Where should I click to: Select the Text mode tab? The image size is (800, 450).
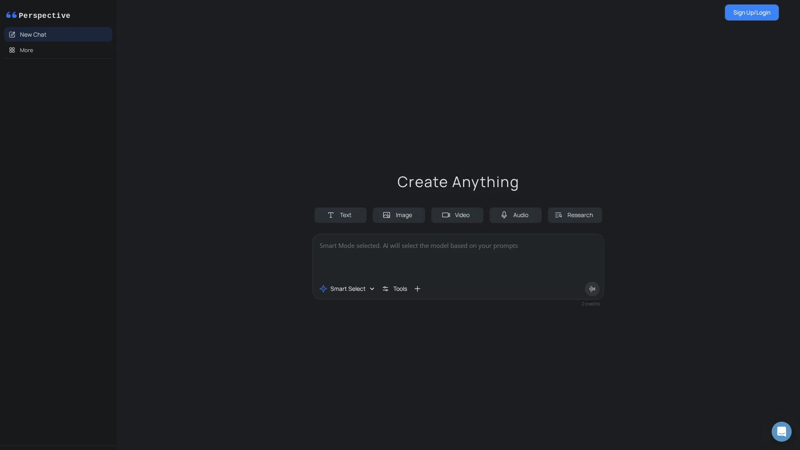340,215
